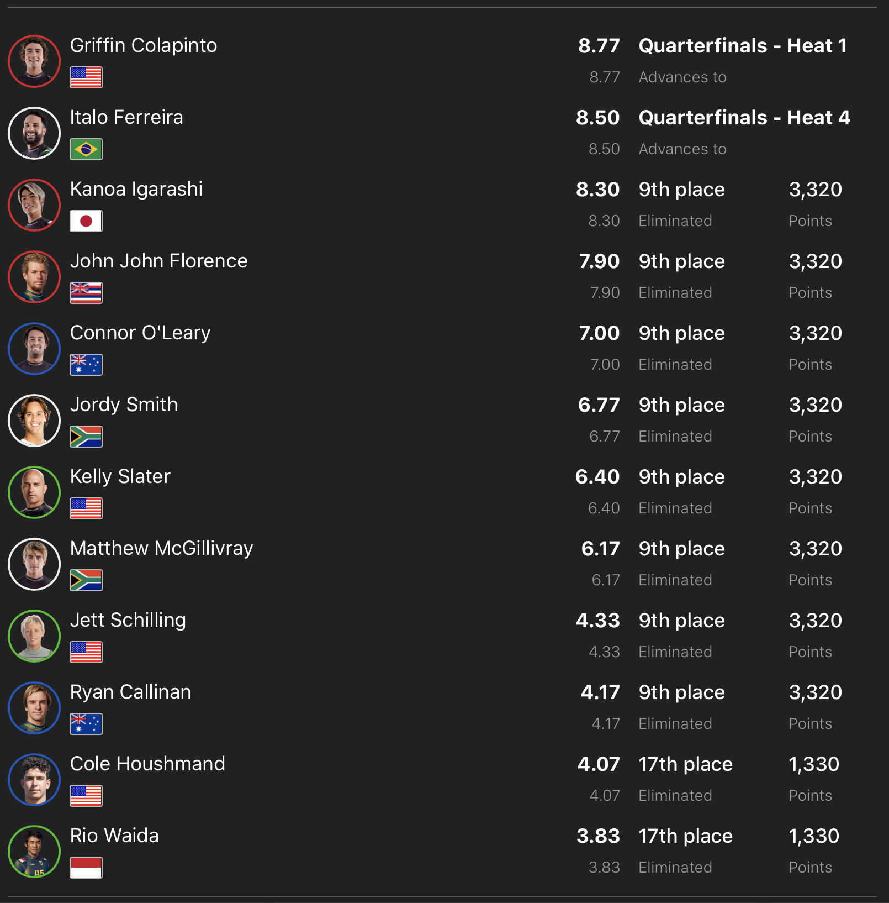The image size is (889, 903).
Task: Open Quarterfinals - Heat 4 link
Action: 744,118
